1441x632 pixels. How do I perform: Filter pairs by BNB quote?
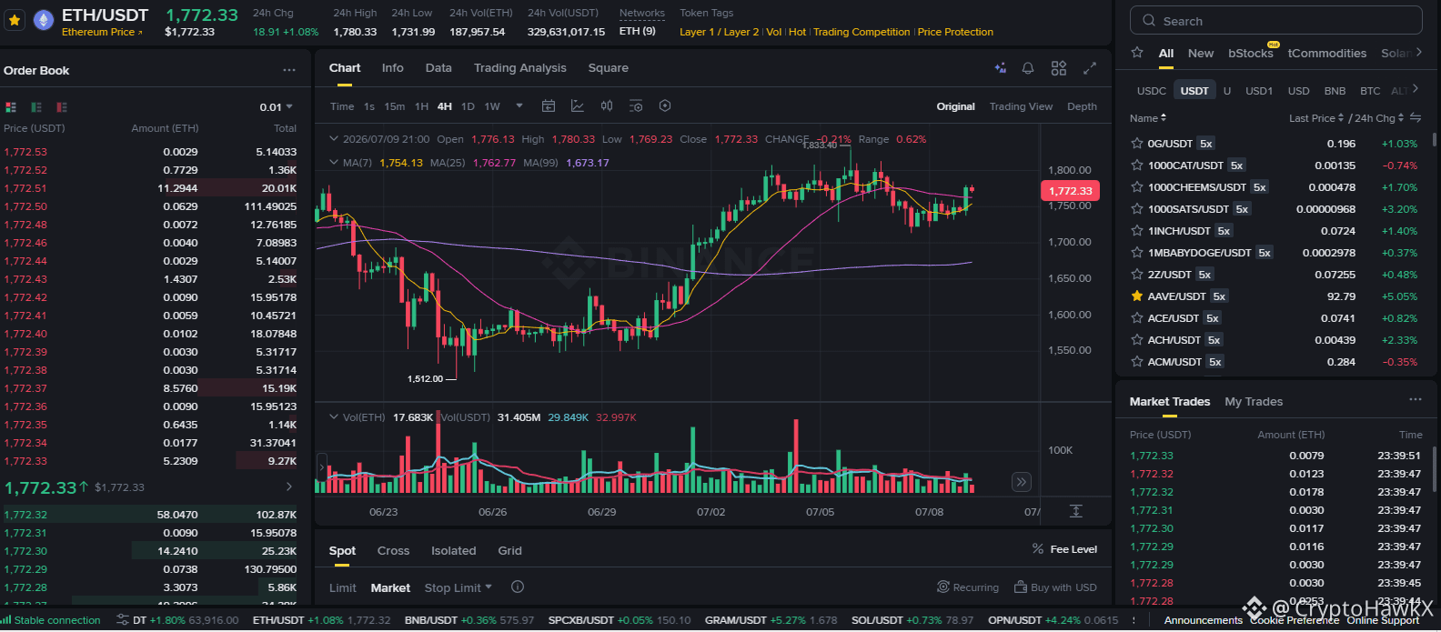[1335, 91]
